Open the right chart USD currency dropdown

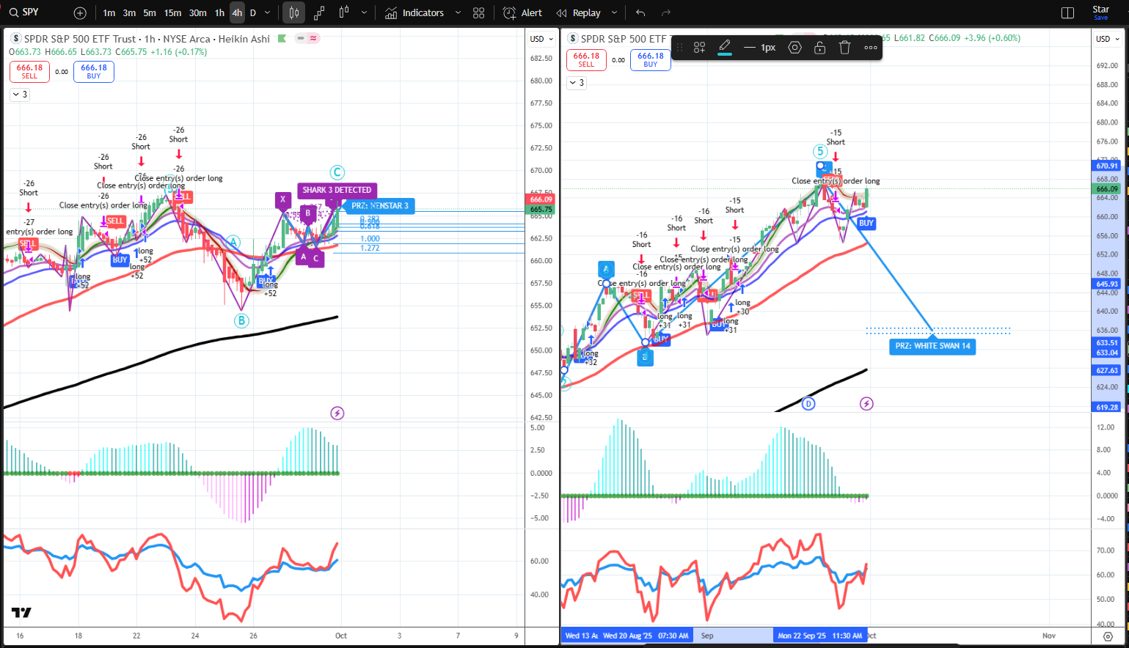click(x=1108, y=39)
